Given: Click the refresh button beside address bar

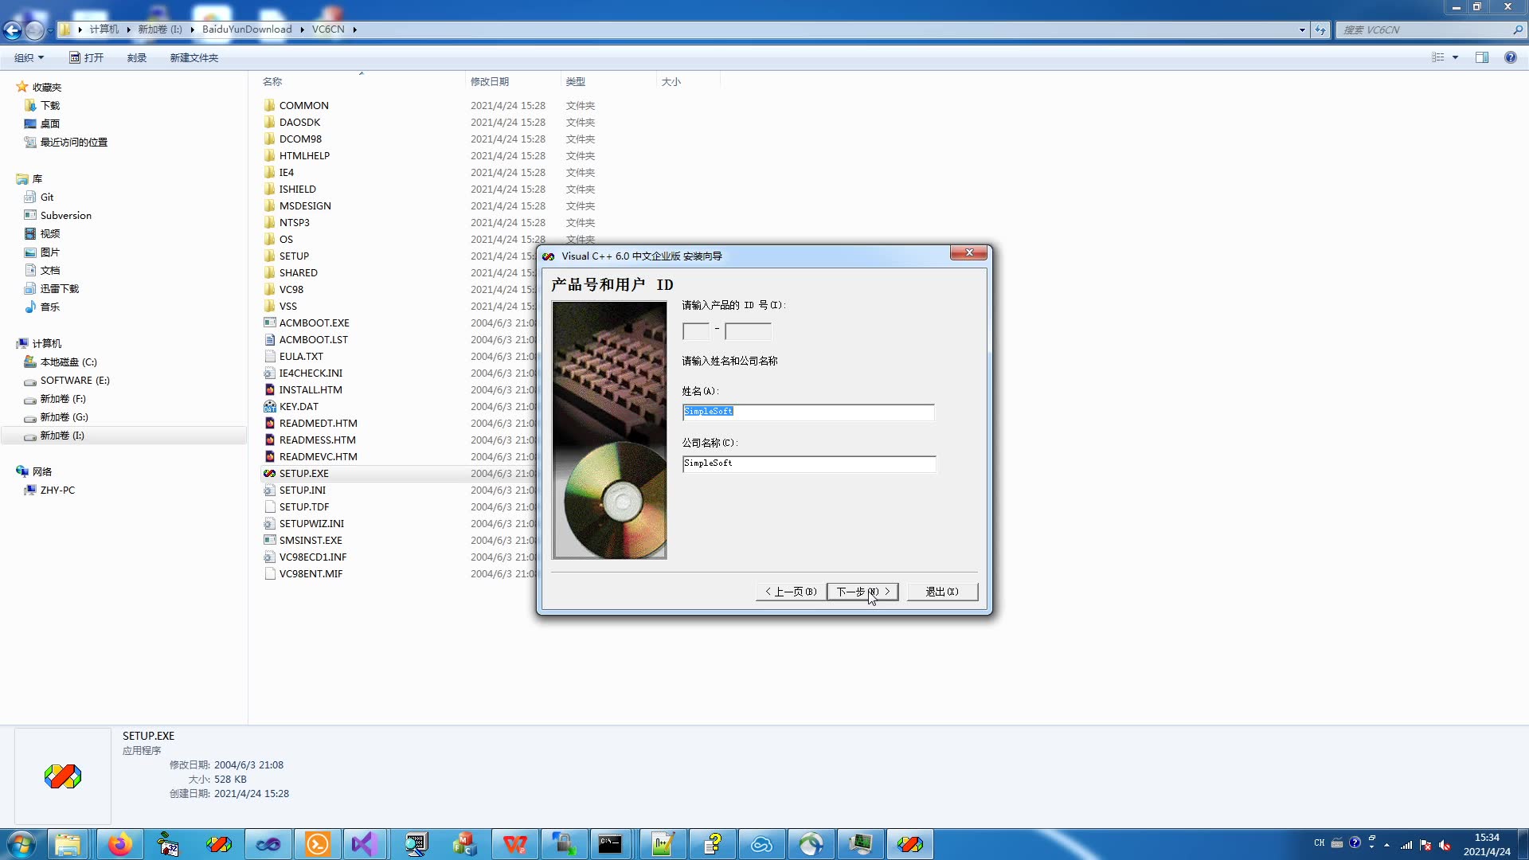Looking at the screenshot, I should pyautogui.click(x=1320, y=29).
